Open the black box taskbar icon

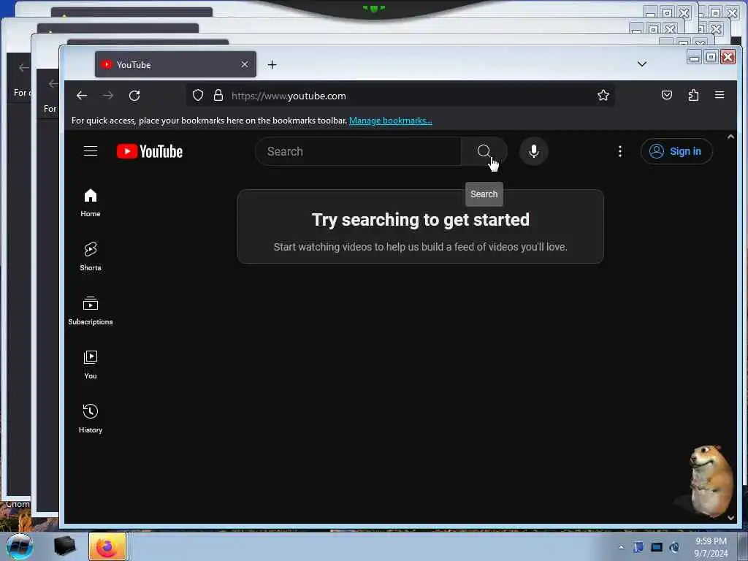click(64, 546)
